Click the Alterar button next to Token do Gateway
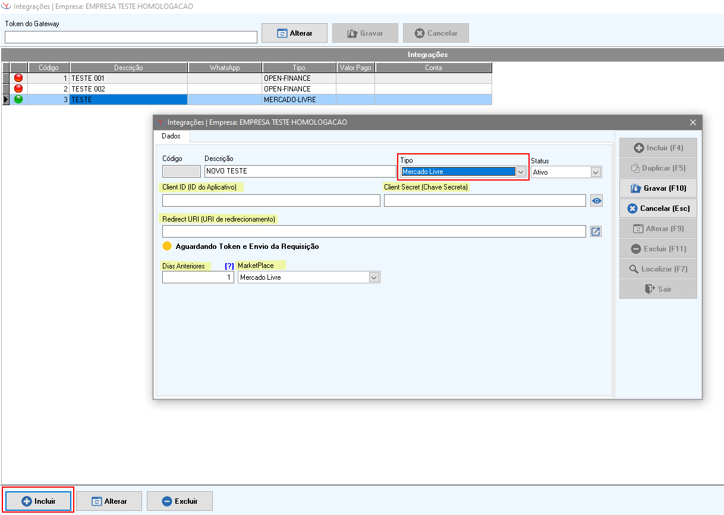Screen dimensions: 724x515 294,33
